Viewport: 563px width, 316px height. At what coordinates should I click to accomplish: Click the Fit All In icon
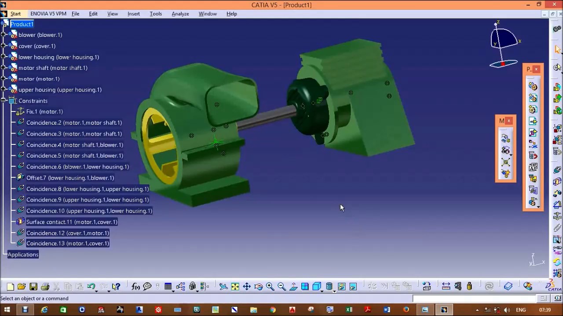point(235,287)
